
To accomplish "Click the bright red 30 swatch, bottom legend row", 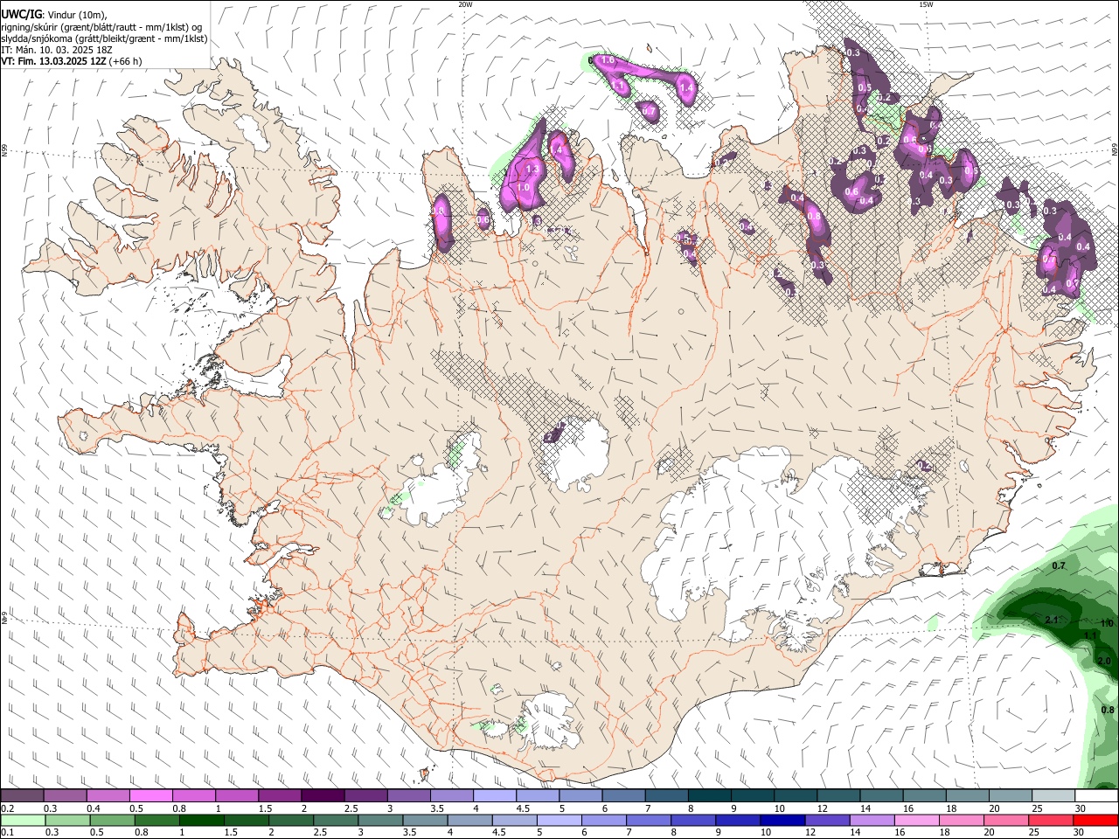I will pos(1096,821).
